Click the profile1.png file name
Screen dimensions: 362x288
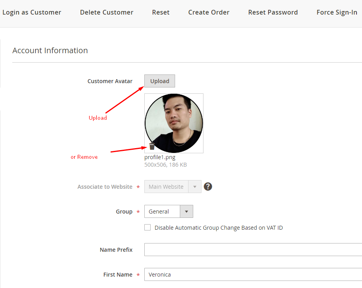[x=160, y=157]
